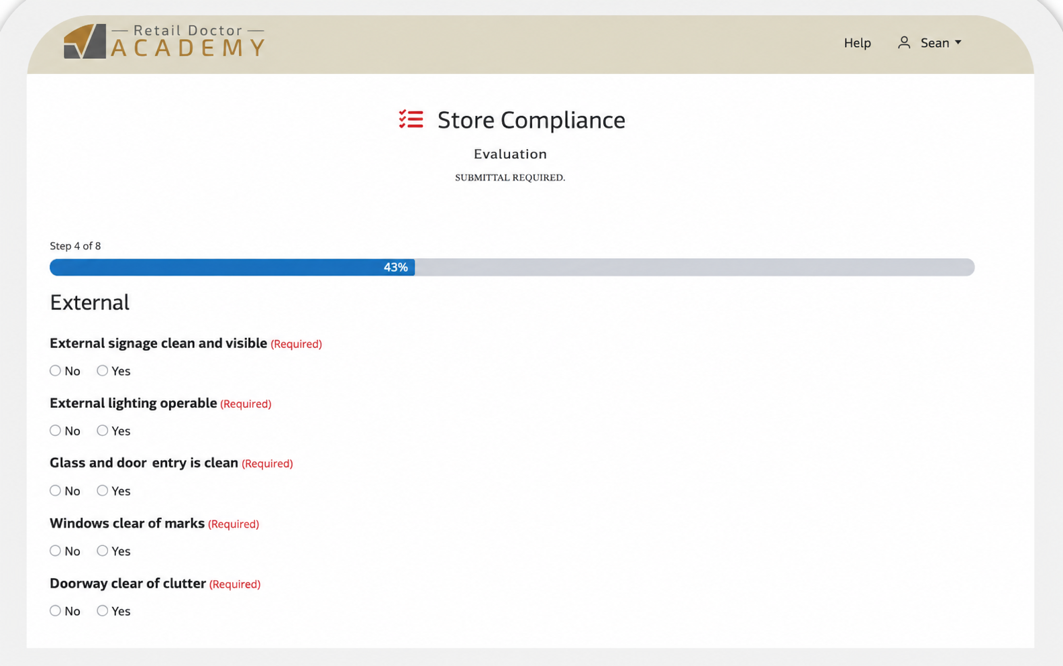The height and width of the screenshot is (666, 1063).
Task: Click the Store Compliance heading
Action: click(531, 120)
